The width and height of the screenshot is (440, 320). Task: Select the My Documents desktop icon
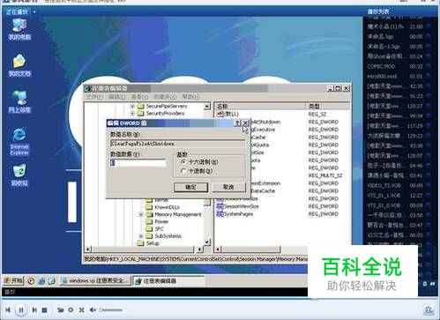[19, 65]
